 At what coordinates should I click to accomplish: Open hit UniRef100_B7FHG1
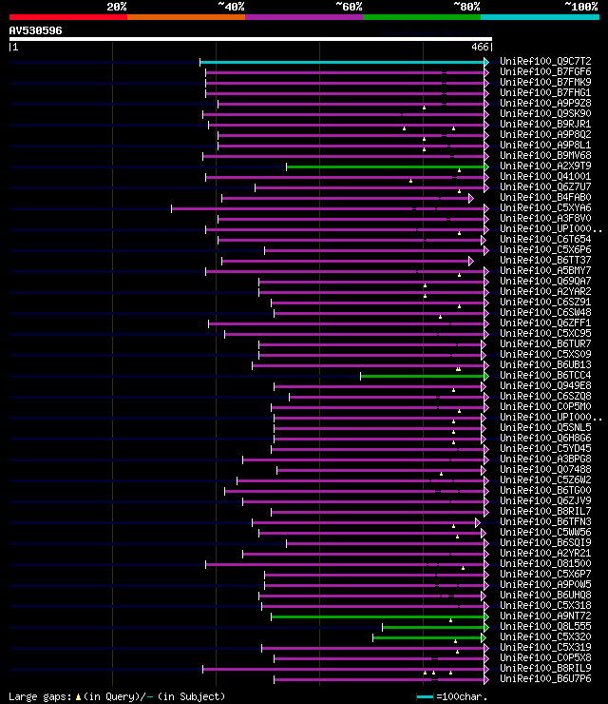point(545,92)
